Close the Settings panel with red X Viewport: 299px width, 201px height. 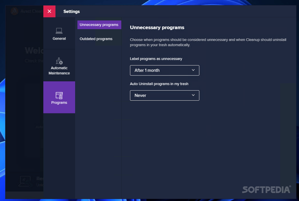[x=49, y=12]
